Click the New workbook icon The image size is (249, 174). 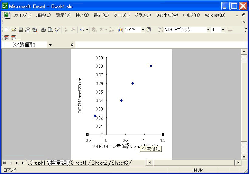[6, 30]
